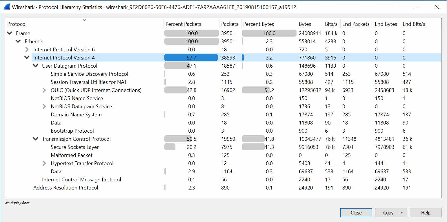Collapse Transmission Control Protocol node
This screenshot has width=447, height=222.
click(36, 139)
